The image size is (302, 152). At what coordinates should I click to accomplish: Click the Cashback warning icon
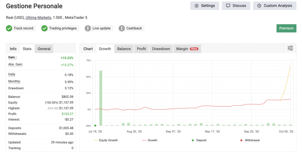tap(122, 28)
